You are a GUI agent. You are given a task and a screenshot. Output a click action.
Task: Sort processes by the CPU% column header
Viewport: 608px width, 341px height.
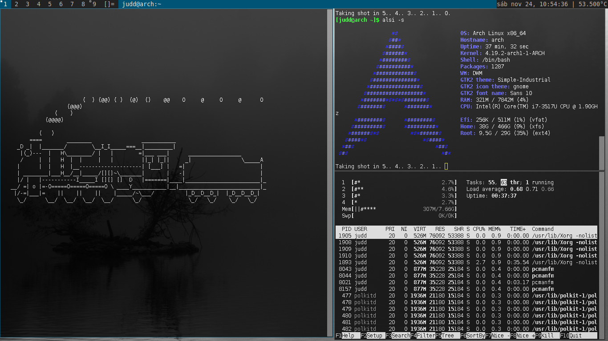(478, 229)
